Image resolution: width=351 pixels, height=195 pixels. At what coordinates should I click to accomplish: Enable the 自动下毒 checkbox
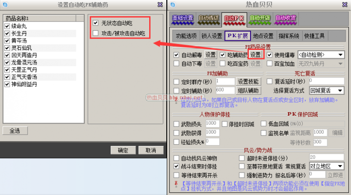(176, 64)
